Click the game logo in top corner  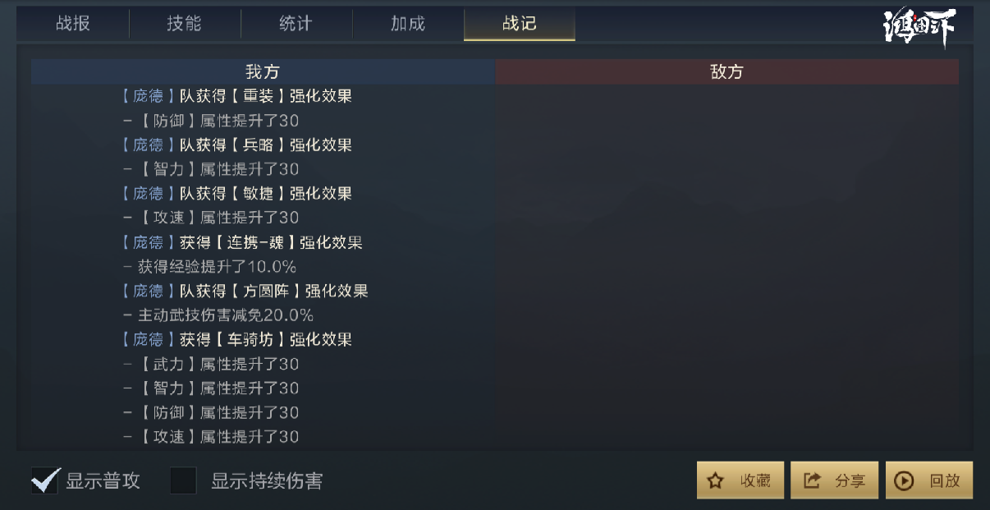coord(919,30)
